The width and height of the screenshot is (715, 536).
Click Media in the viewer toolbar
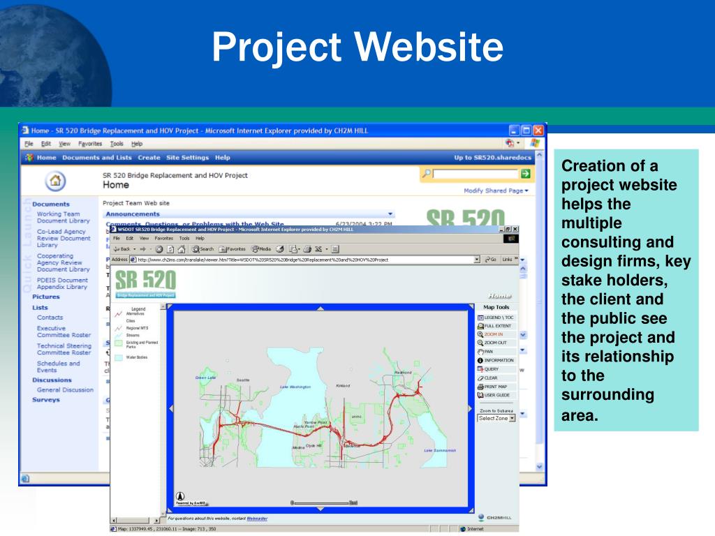[262, 249]
